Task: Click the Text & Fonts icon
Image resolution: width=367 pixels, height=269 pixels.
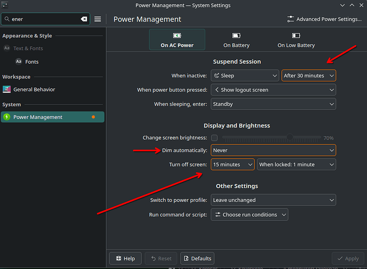Action: tap(6, 48)
